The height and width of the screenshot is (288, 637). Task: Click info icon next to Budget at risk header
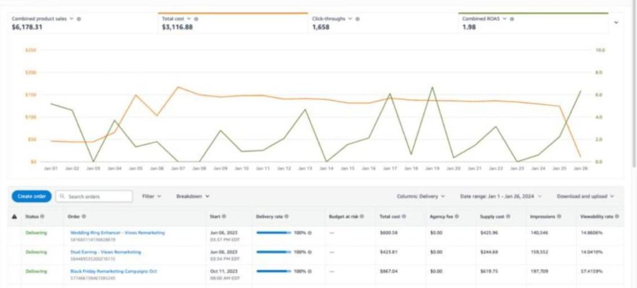[362, 217]
